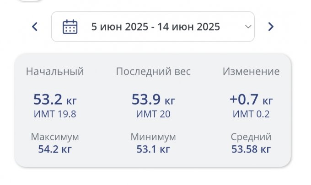Screen dimensions: 311x185
Task: Click the Начальный label
Action: tap(55, 71)
